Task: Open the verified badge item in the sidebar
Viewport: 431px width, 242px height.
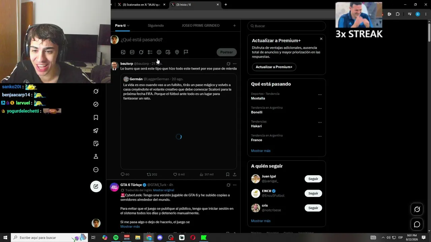Action: (x=96, y=104)
